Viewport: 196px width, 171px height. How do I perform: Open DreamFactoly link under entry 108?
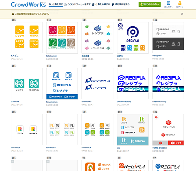tap(124, 102)
